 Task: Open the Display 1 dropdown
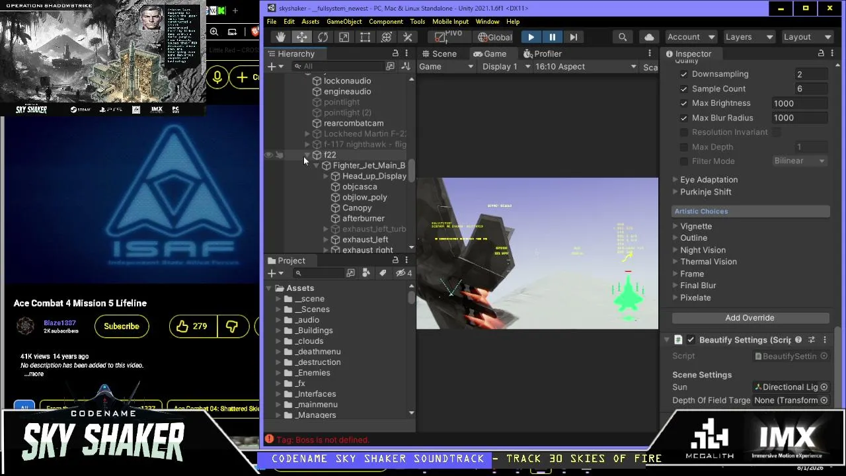point(506,67)
